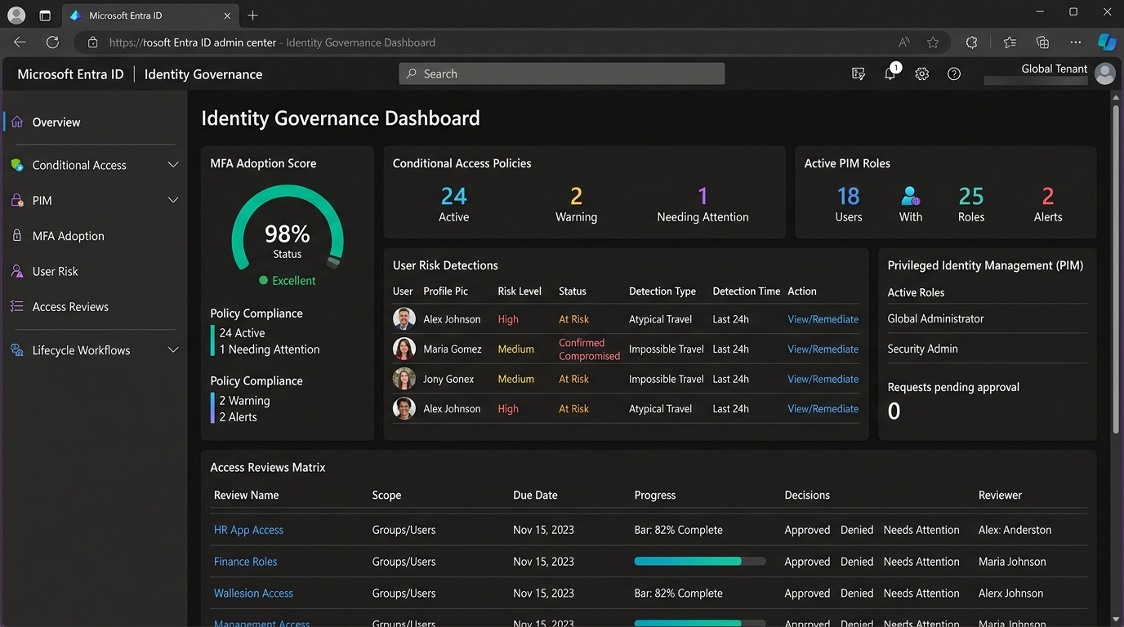Viewport: 1124px width, 627px height.
Task: Open the Global Tenant account avatar
Action: (x=1105, y=73)
